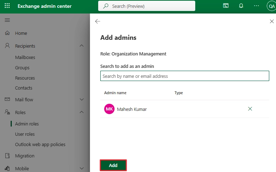
Task: Open Migration in the sidebar
Action: 25,156
